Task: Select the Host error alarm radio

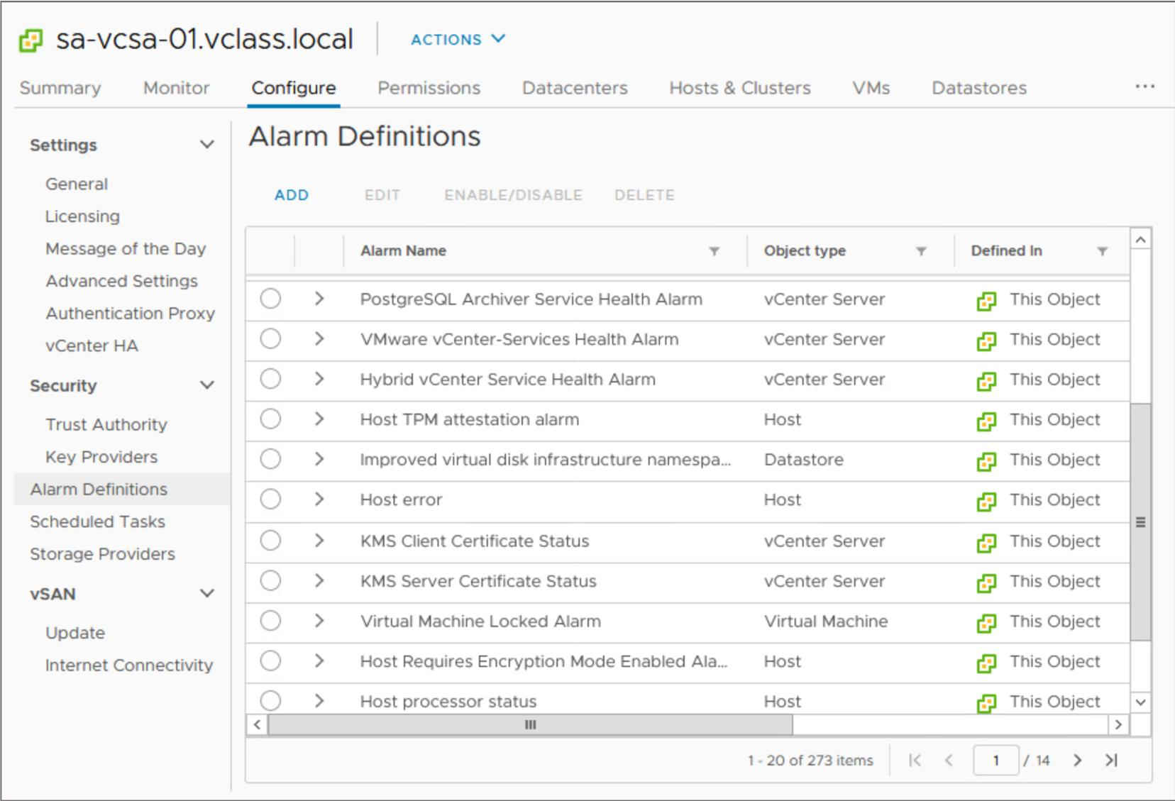Action: pos(270,499)
